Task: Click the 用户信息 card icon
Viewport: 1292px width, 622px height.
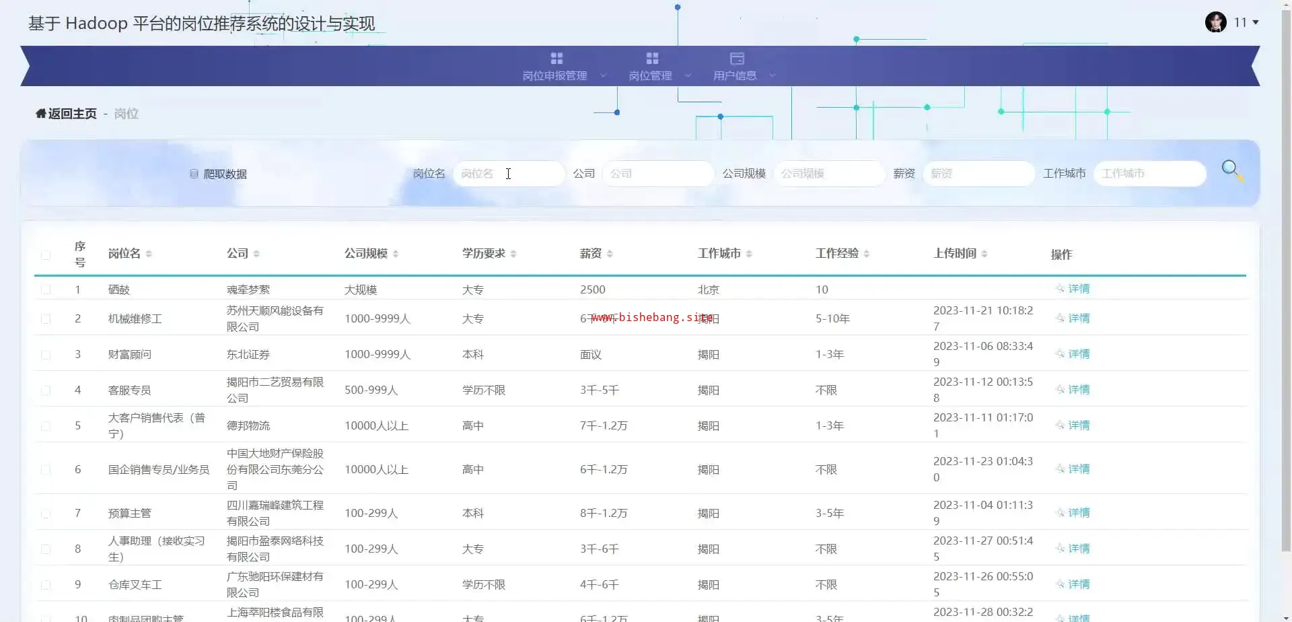Action: pyautogui.click(x=737, y=59)
